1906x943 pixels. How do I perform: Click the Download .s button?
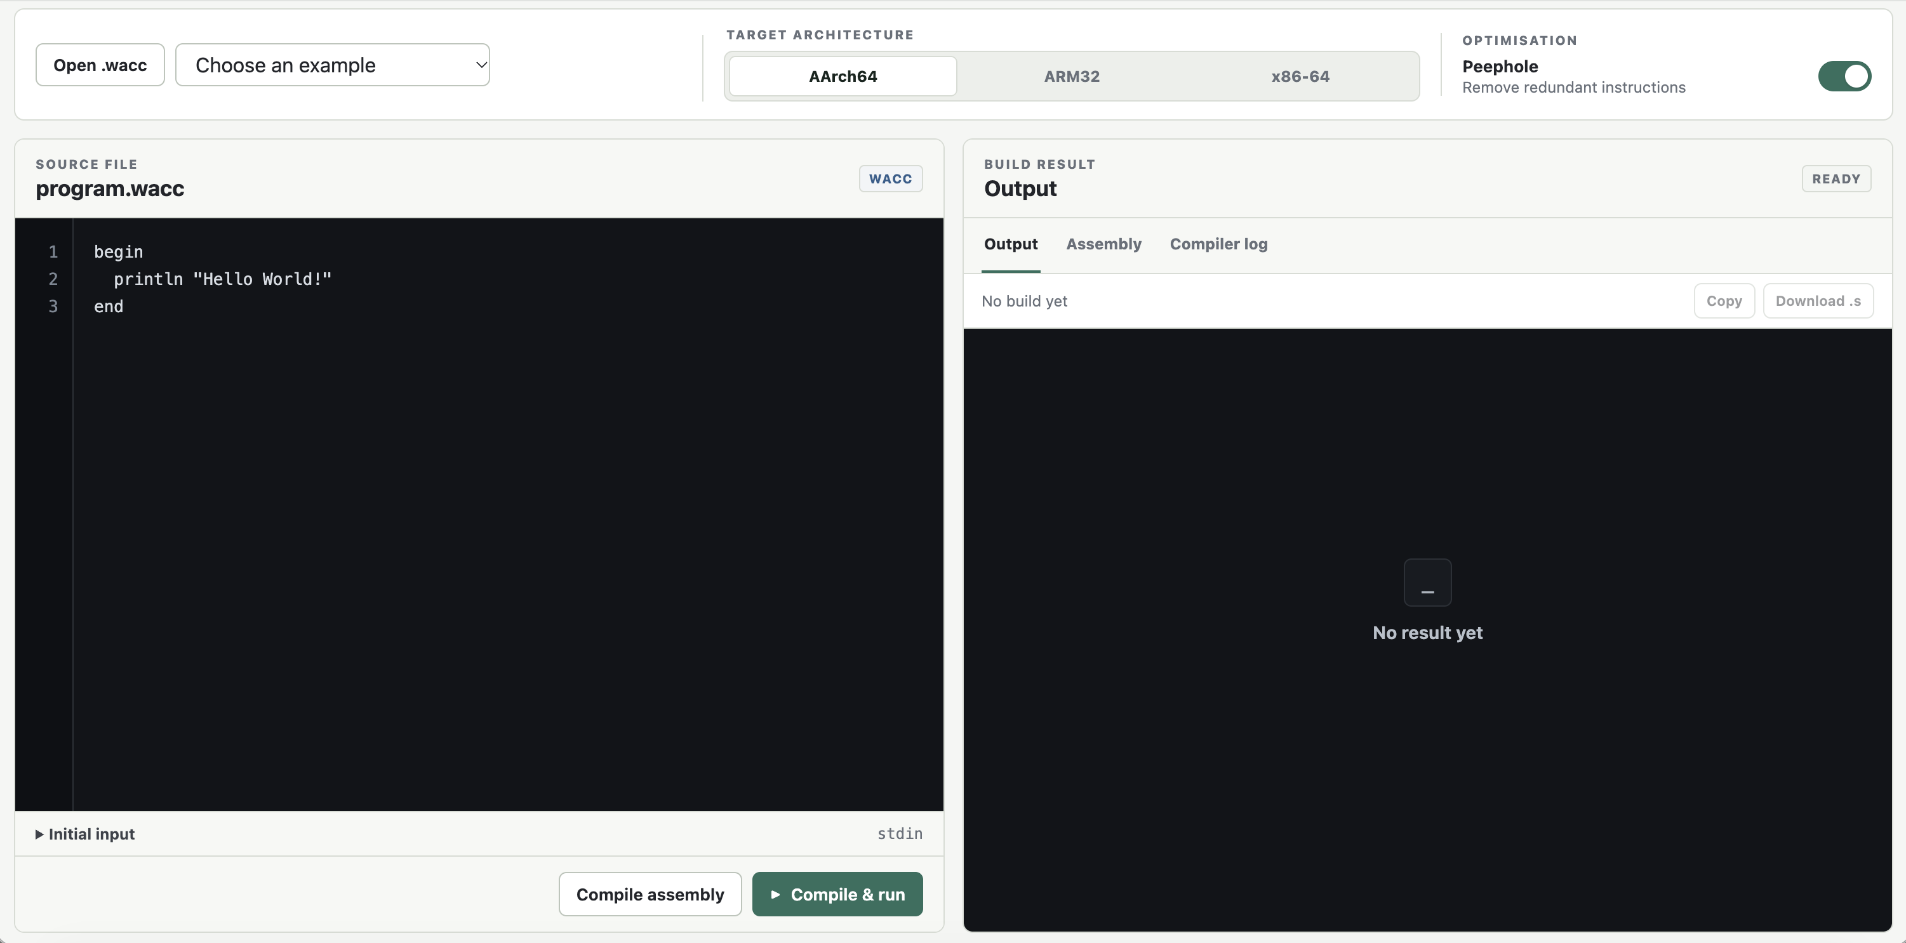tap(1817, 301)
